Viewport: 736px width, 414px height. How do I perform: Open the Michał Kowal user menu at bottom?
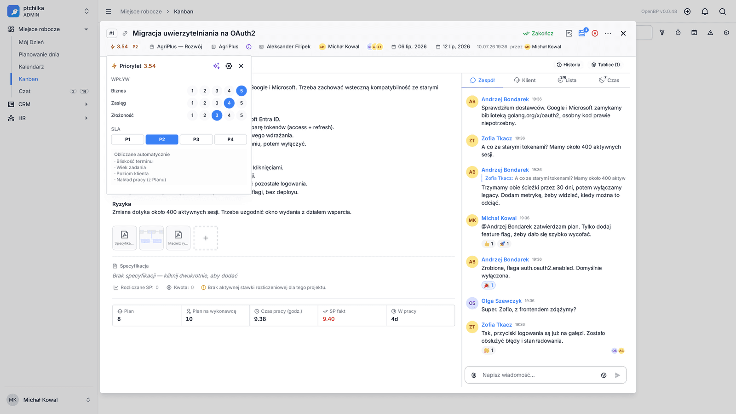49,400
